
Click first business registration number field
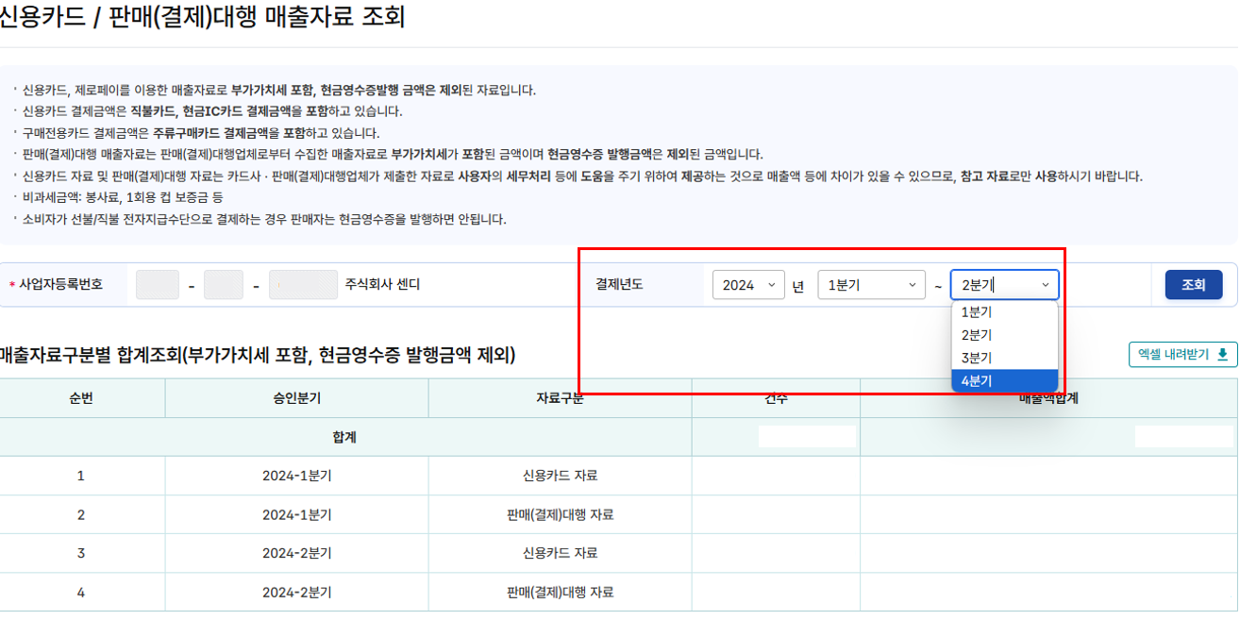click(158, 285)
